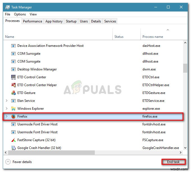Switch to the Services tab
The height and width of the screenshot is (172, 191).
coord(110,21)
